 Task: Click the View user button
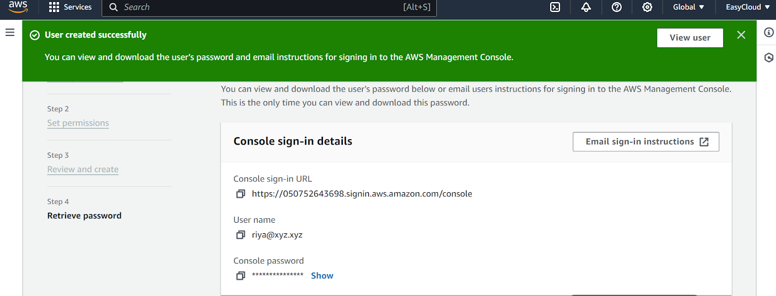(690, 38)
